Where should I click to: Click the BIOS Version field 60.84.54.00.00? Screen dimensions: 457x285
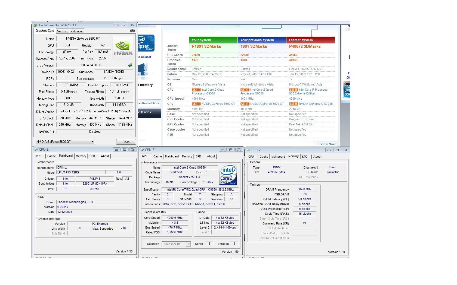(91, 65)
